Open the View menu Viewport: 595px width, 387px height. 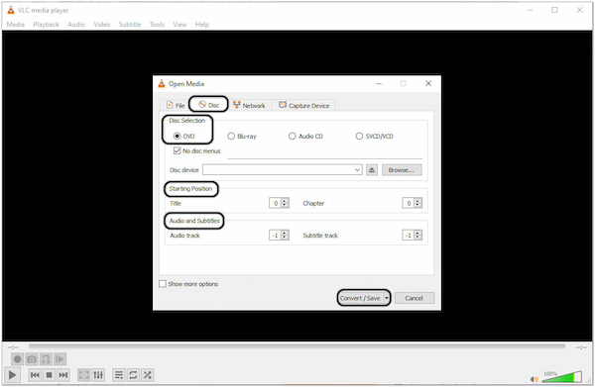tap(179, 25)
